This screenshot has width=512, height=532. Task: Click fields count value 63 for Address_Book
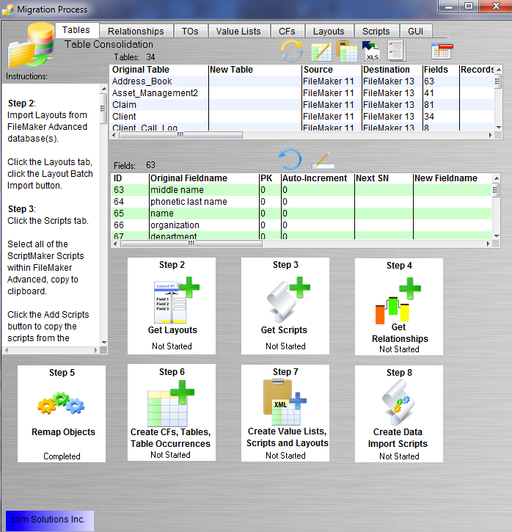click(429, 81)
